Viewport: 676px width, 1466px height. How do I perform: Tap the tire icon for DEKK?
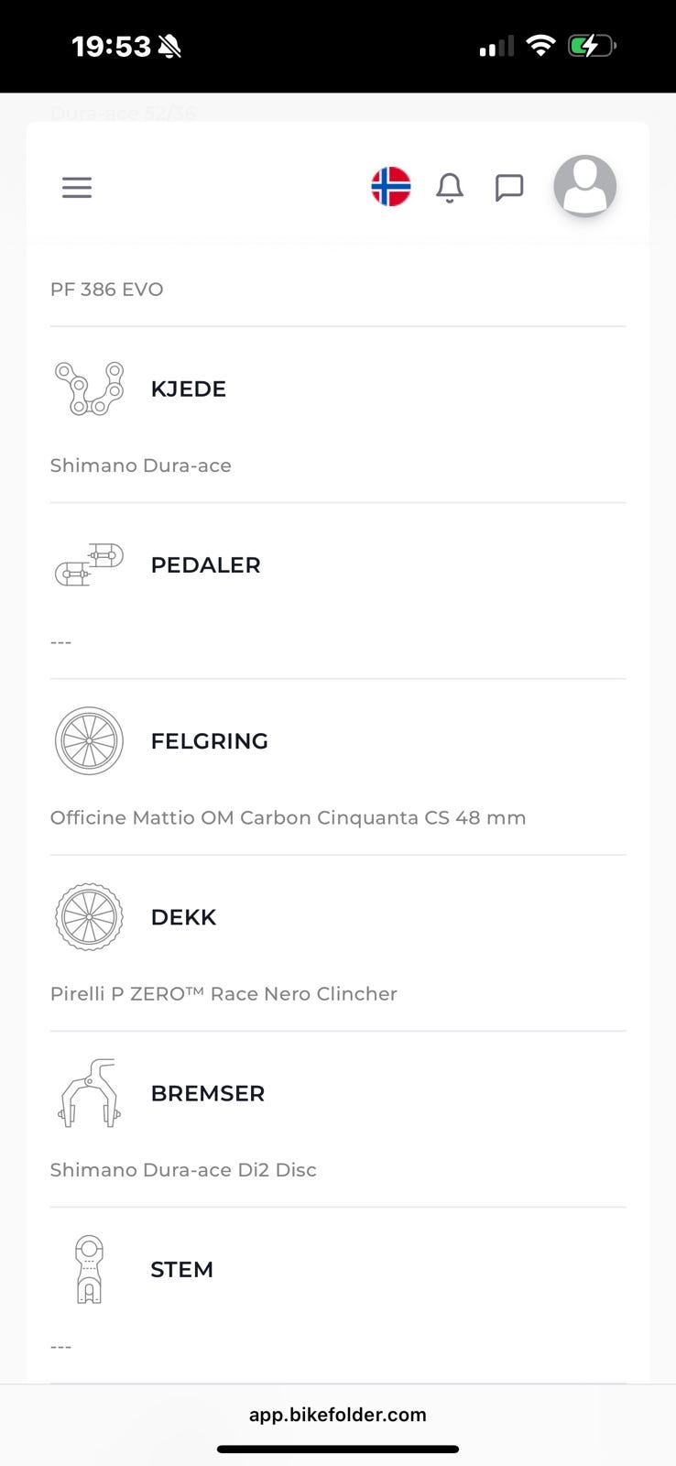click(89, 917)
